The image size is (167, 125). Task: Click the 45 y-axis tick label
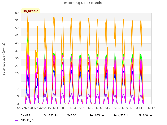click(17, 36)
